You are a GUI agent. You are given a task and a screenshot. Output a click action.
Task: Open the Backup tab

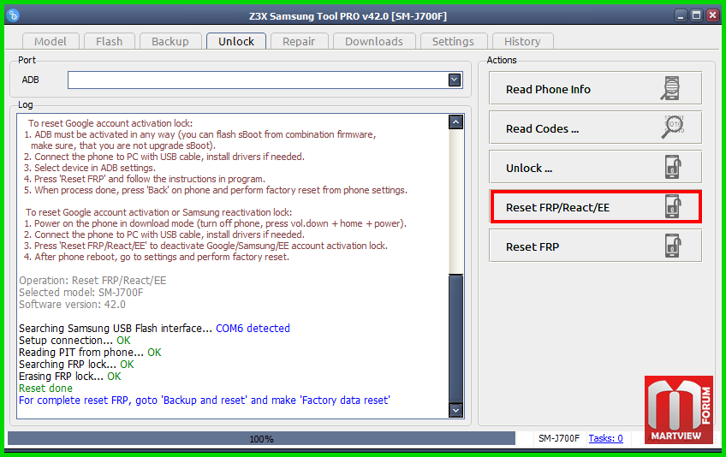click(170, 41)
